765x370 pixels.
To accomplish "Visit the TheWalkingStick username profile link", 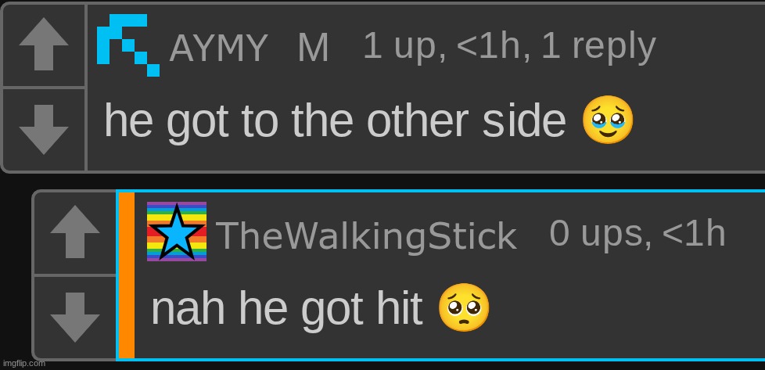I will point(366,235).
